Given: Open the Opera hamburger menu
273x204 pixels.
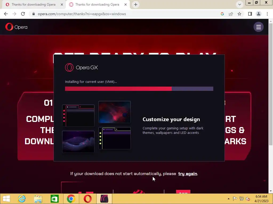Looking at the screenshot, I should click(x=259, y=27).
